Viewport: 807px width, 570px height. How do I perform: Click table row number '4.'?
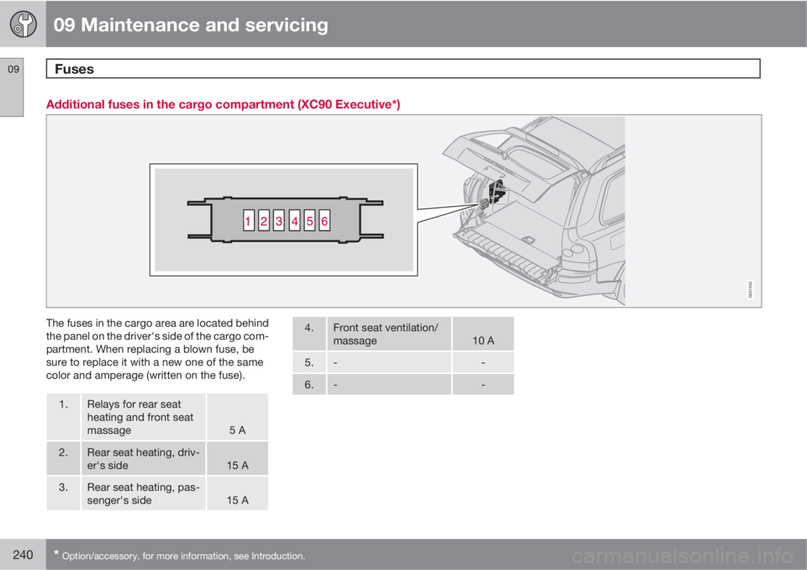pyautogui.click(x=309, y=328)
